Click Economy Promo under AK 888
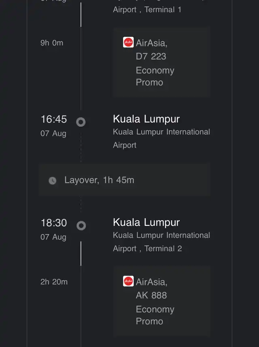Image resolution: width=259 pixels, height=347 pixels. [x=155, y=315]
